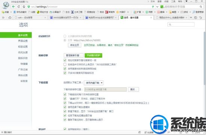The image size is (206, 135).
Task: Open the red 常笔伟 bookmark icon
Action: pos(107,12)
